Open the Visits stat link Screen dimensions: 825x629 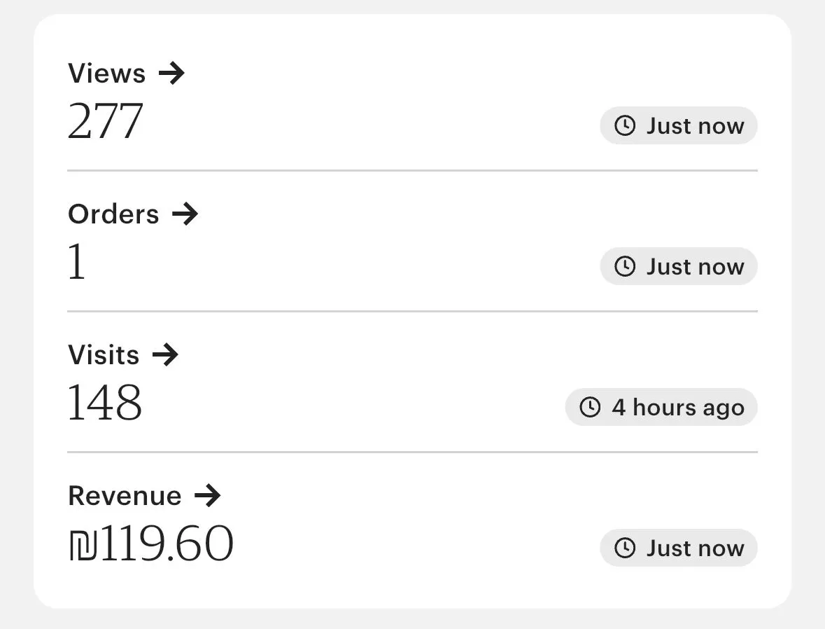[104, 354]
